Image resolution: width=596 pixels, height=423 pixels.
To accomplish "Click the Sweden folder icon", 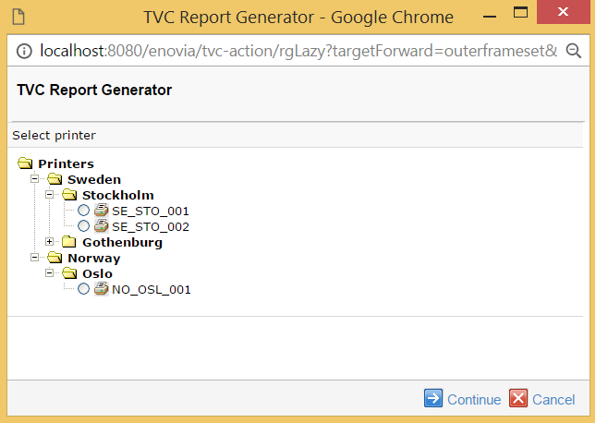I will (55, 179).
